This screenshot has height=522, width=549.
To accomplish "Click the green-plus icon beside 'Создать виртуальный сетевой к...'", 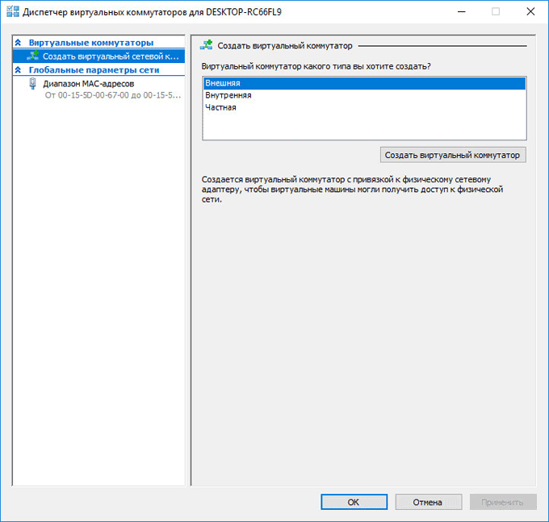I will coord(33,56).
